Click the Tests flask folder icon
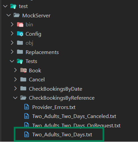 coord(20,61)
